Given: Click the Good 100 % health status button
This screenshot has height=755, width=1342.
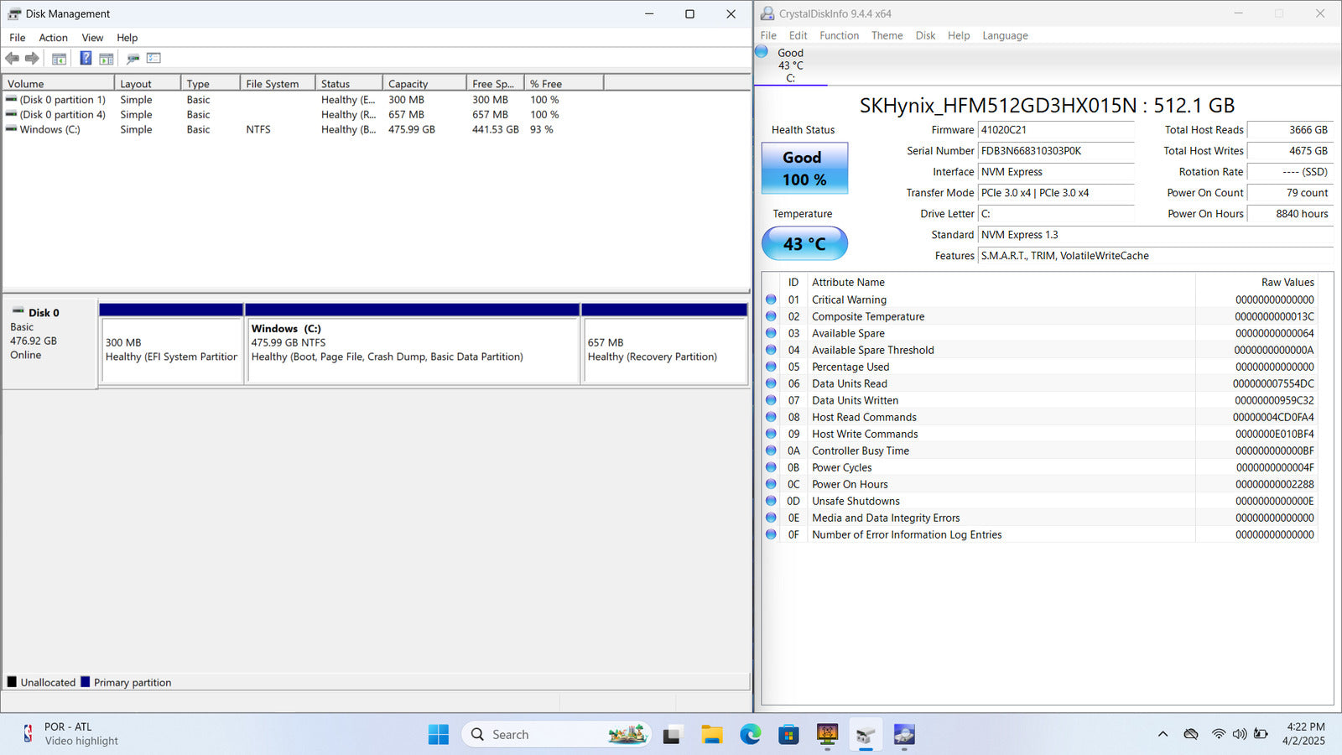Looking at the screenshot, I should pyautogui.click(x=804, y=168).
